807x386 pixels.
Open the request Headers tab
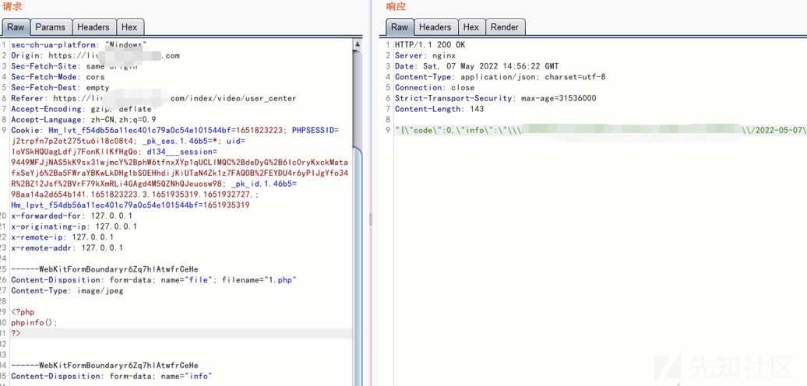(93, 27)
